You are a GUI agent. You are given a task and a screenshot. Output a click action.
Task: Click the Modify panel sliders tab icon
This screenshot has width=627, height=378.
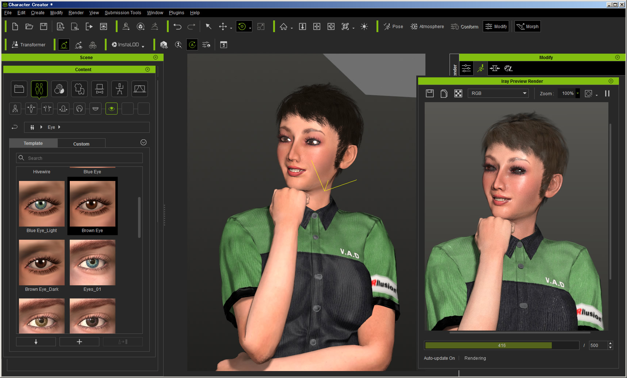pos(466,68)
